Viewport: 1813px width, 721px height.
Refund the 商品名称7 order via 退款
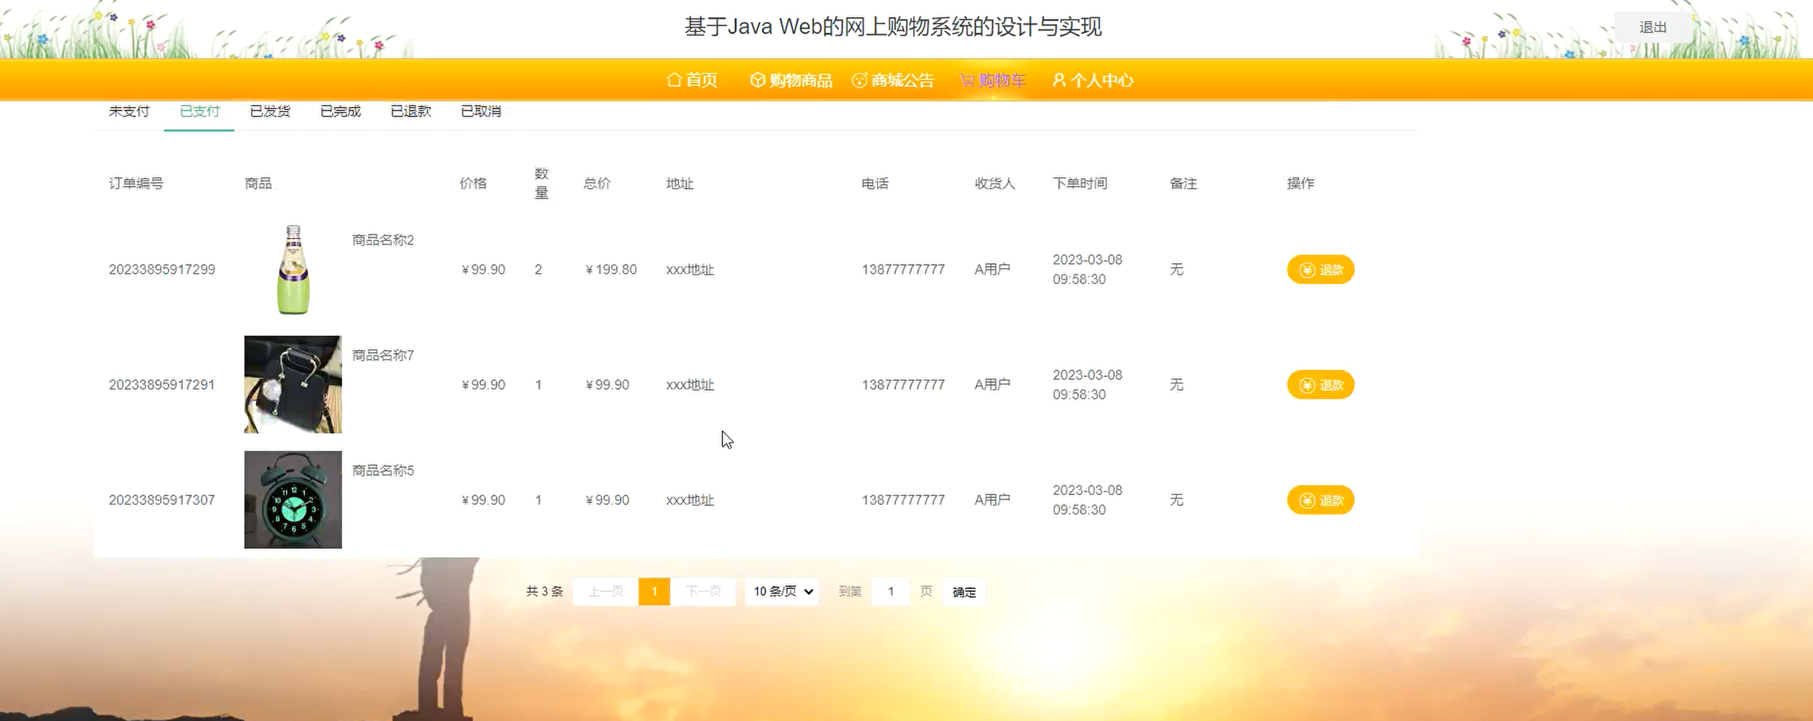[1321, 385]
